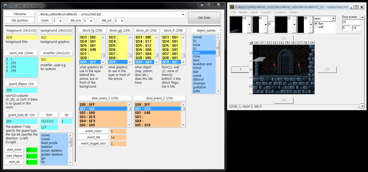Enable the wall checkbox
Viewport: 368px width, 172px height.
click(x=316, y=27)
